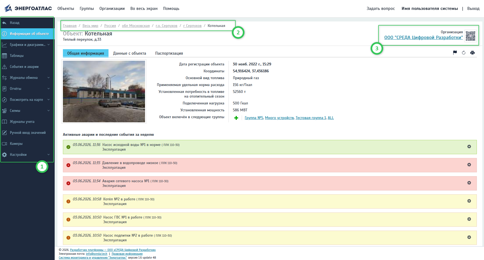Screen dimensions: 484x260
Task: Click the pencil icon for Ручной ввод значений
Action: (x=4, y=133)
